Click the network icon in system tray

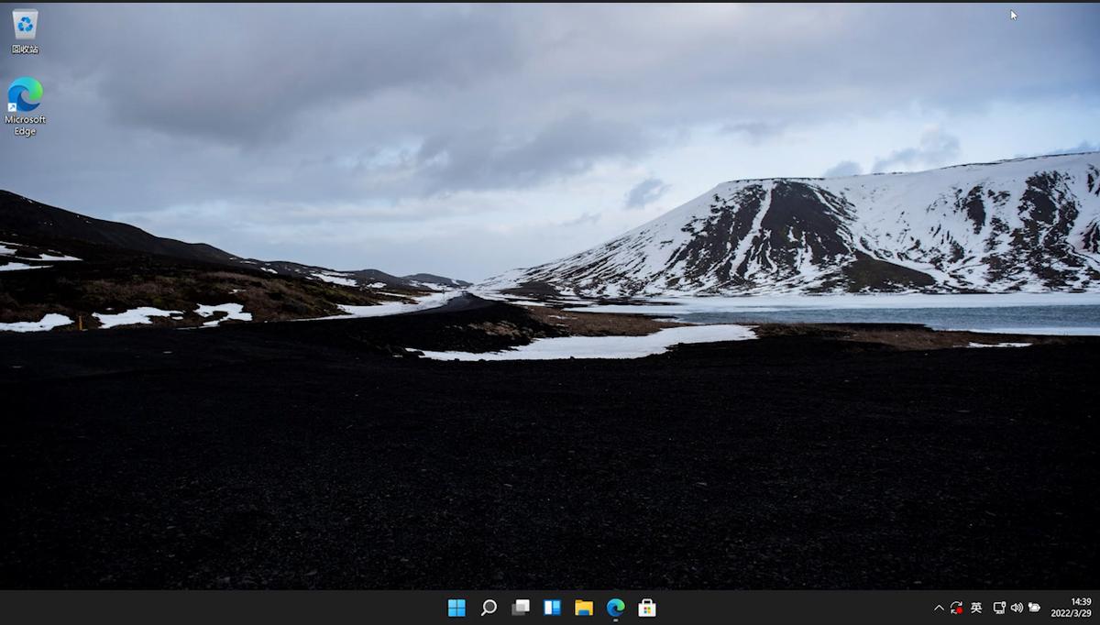click(999, 608)
